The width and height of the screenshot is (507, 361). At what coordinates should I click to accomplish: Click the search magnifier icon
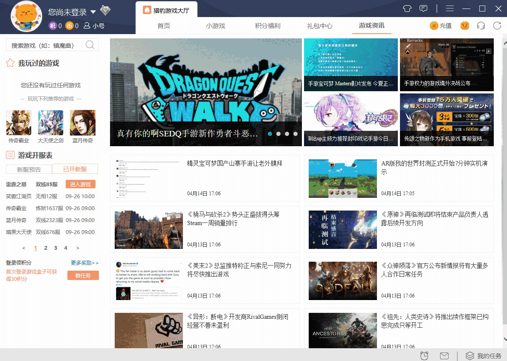[90, 45]
